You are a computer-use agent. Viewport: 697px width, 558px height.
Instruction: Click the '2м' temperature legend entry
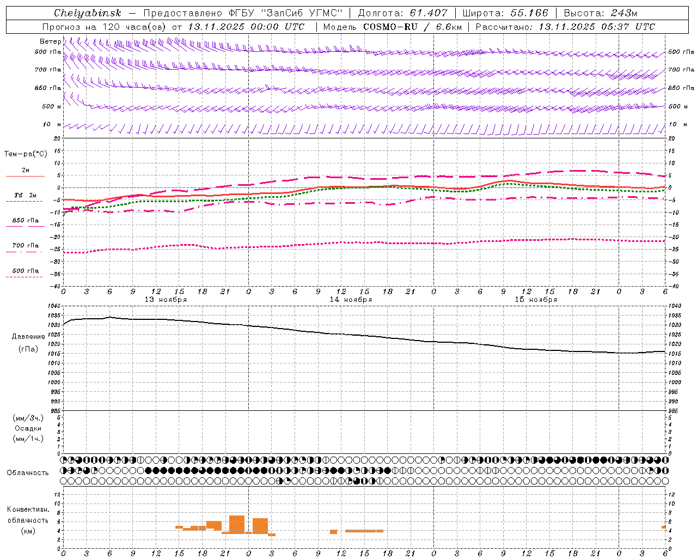click(26, 171)
